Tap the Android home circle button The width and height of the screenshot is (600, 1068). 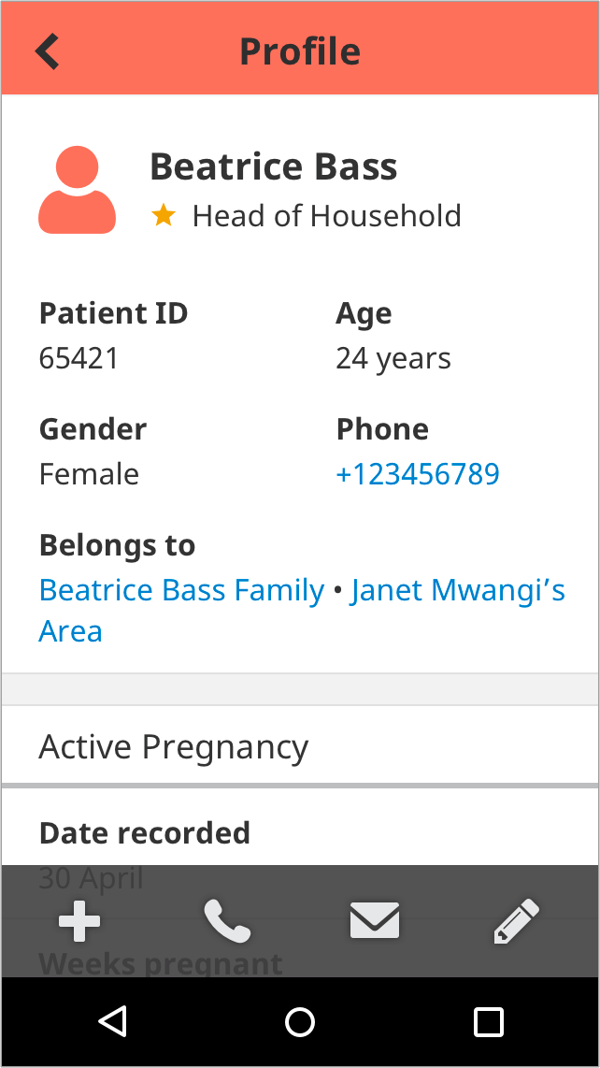300,1021
